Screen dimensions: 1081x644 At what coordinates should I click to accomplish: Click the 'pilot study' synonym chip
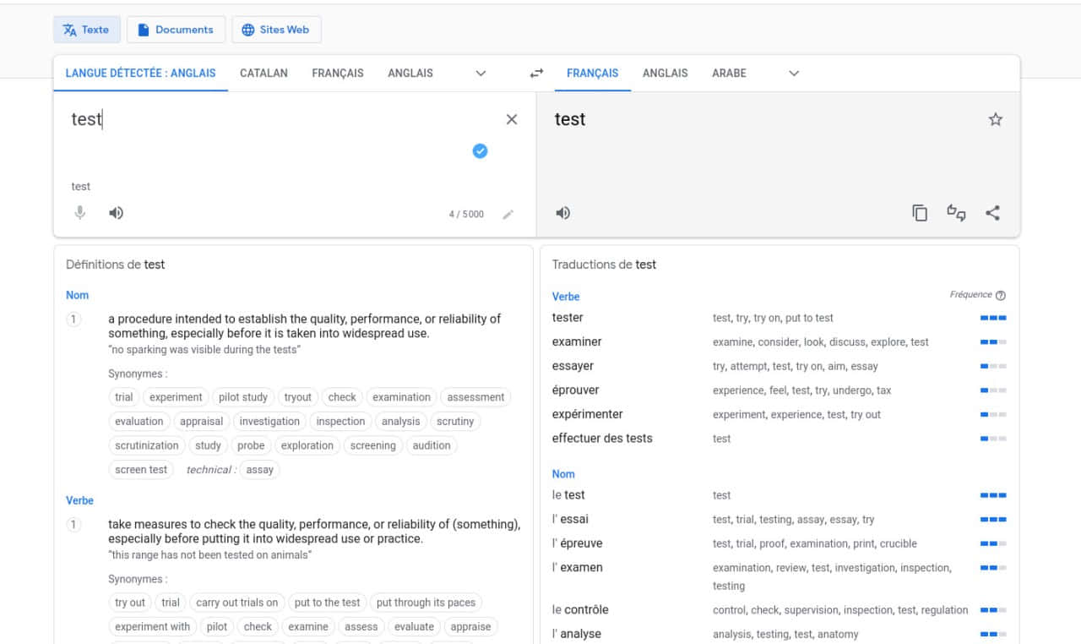point(243,397)
